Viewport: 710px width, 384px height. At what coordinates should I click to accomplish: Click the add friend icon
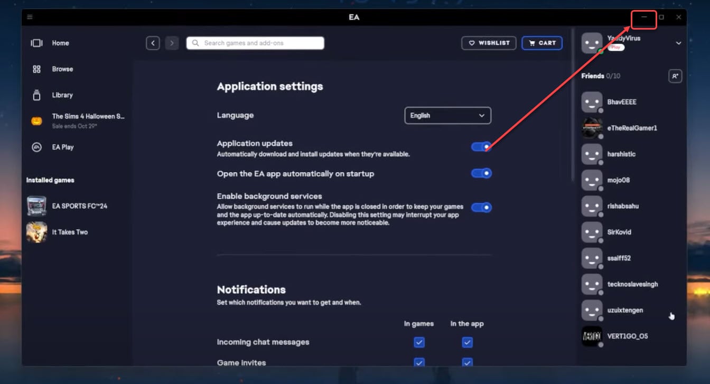[675, 76]
